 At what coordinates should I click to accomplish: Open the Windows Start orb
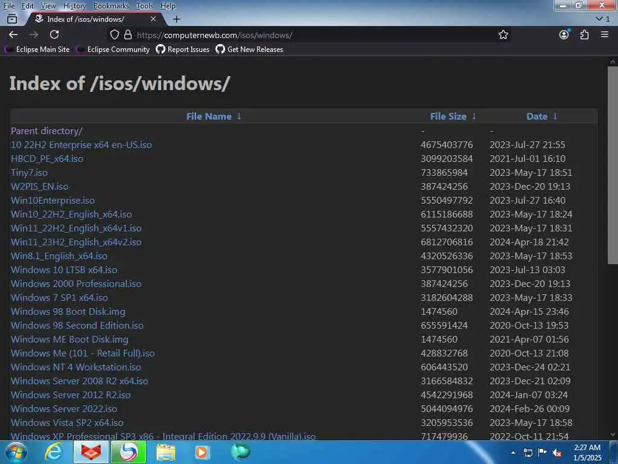click(x=16, y=452)
